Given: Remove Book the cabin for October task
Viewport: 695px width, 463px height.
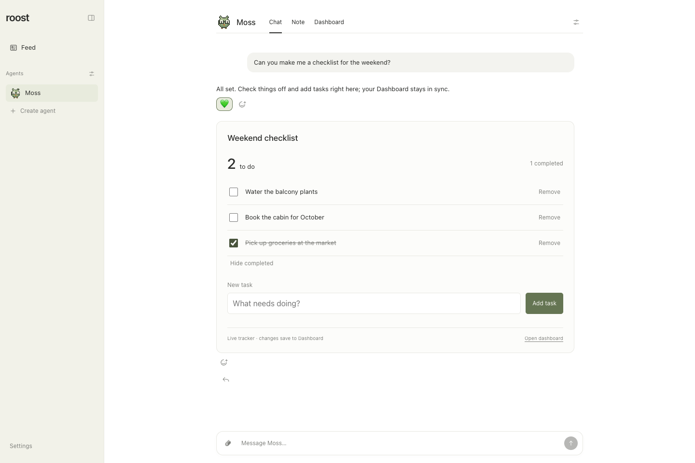Looking at the screenshot, I should [x=549, y=218].
